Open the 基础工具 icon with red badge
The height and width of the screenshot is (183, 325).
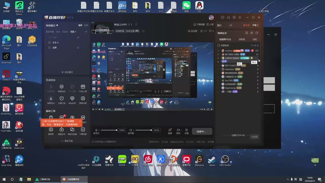(62, 118)
